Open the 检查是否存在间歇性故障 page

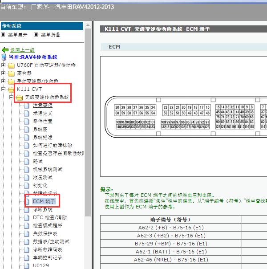(x=58, y=153)
